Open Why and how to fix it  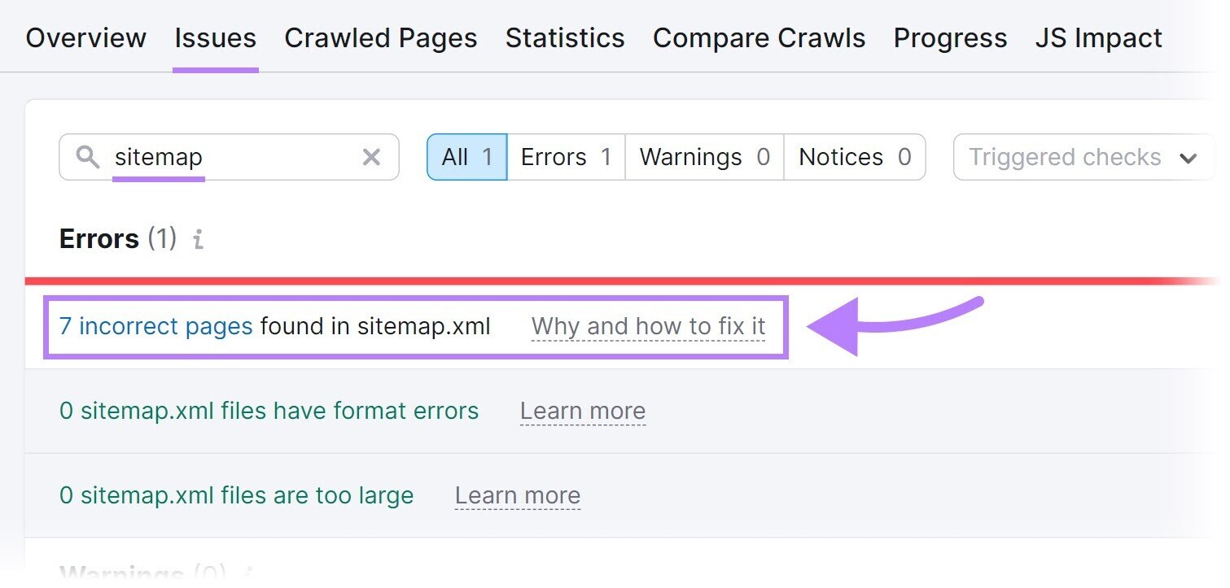(647, 325)
